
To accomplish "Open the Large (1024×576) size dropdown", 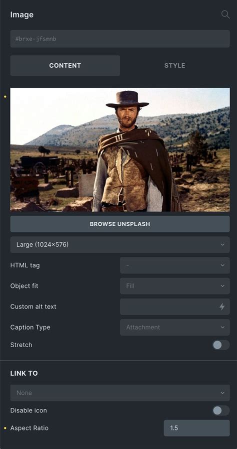I will click(x=120, y=245).
